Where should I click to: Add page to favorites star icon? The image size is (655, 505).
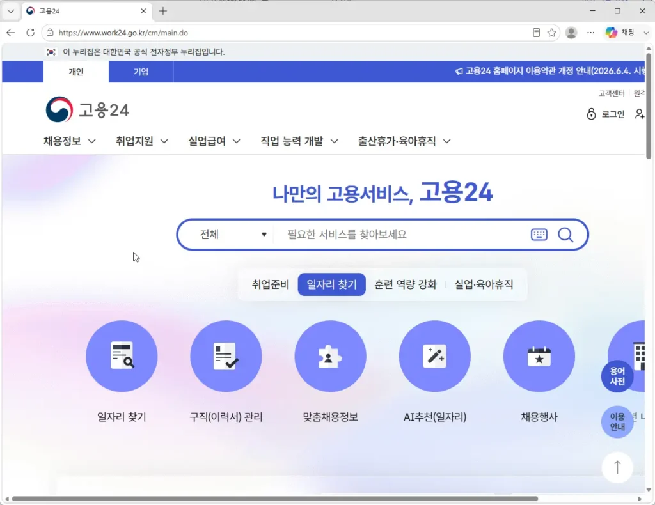click(x=552, y=33)
